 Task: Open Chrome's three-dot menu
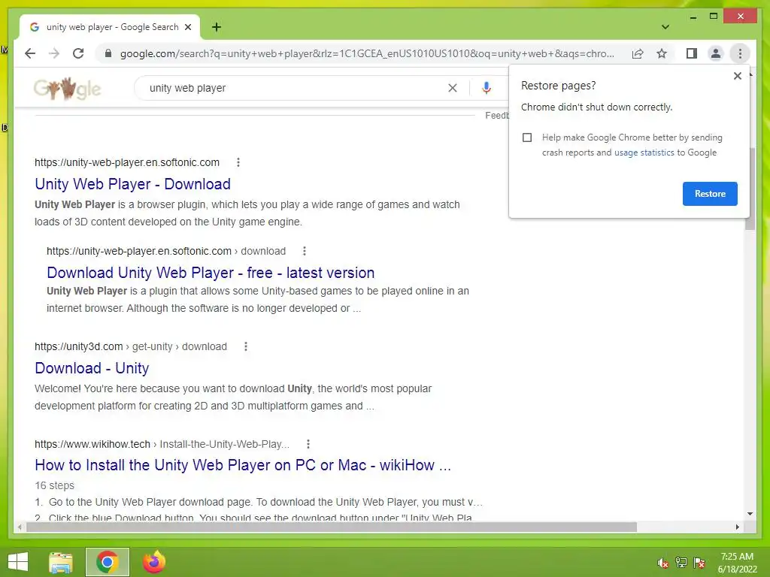pyautogui.click(x=740, y=53)
